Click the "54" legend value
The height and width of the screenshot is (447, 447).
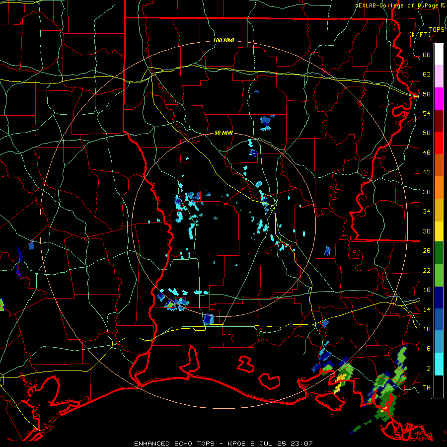click(427, 113)
